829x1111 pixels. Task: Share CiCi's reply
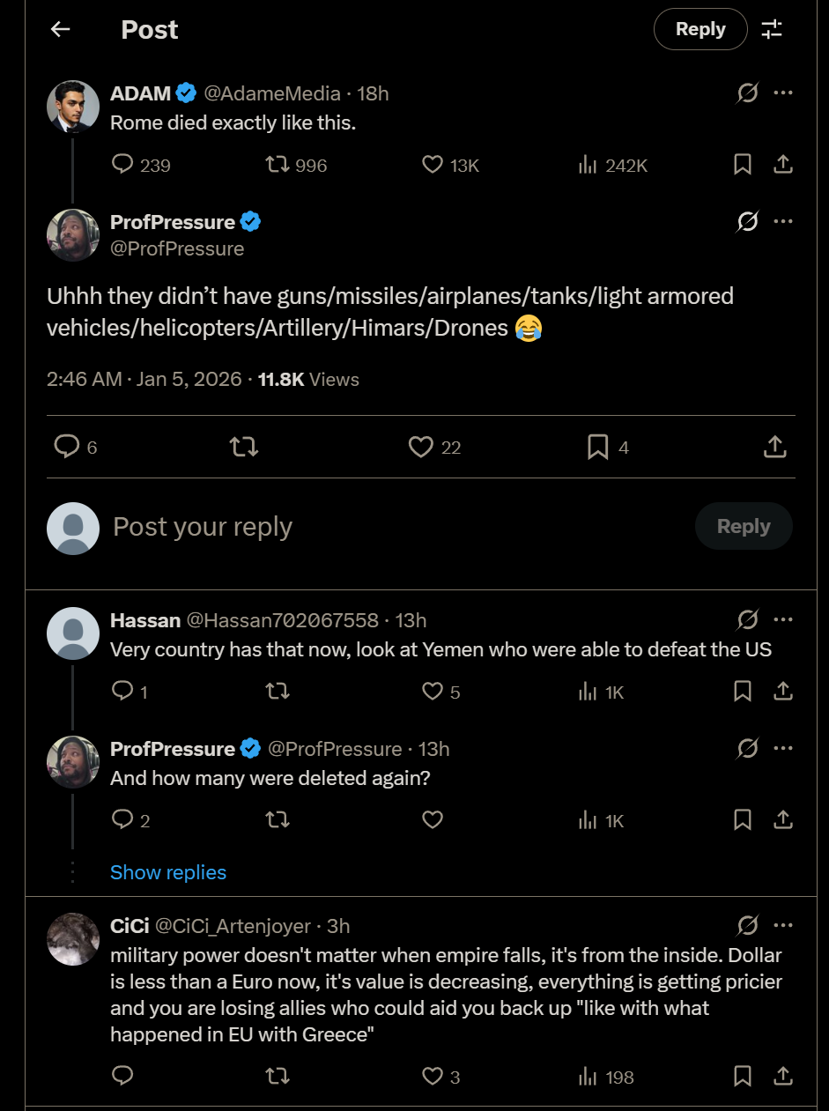coord(782,1076)
